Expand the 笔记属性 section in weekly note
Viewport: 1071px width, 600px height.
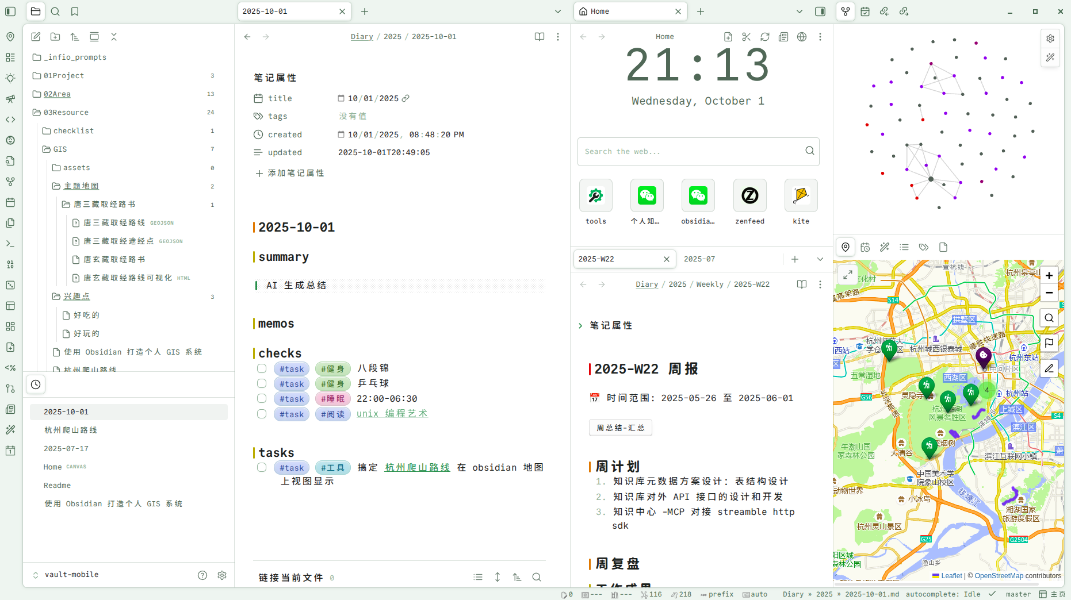[580, 326]
